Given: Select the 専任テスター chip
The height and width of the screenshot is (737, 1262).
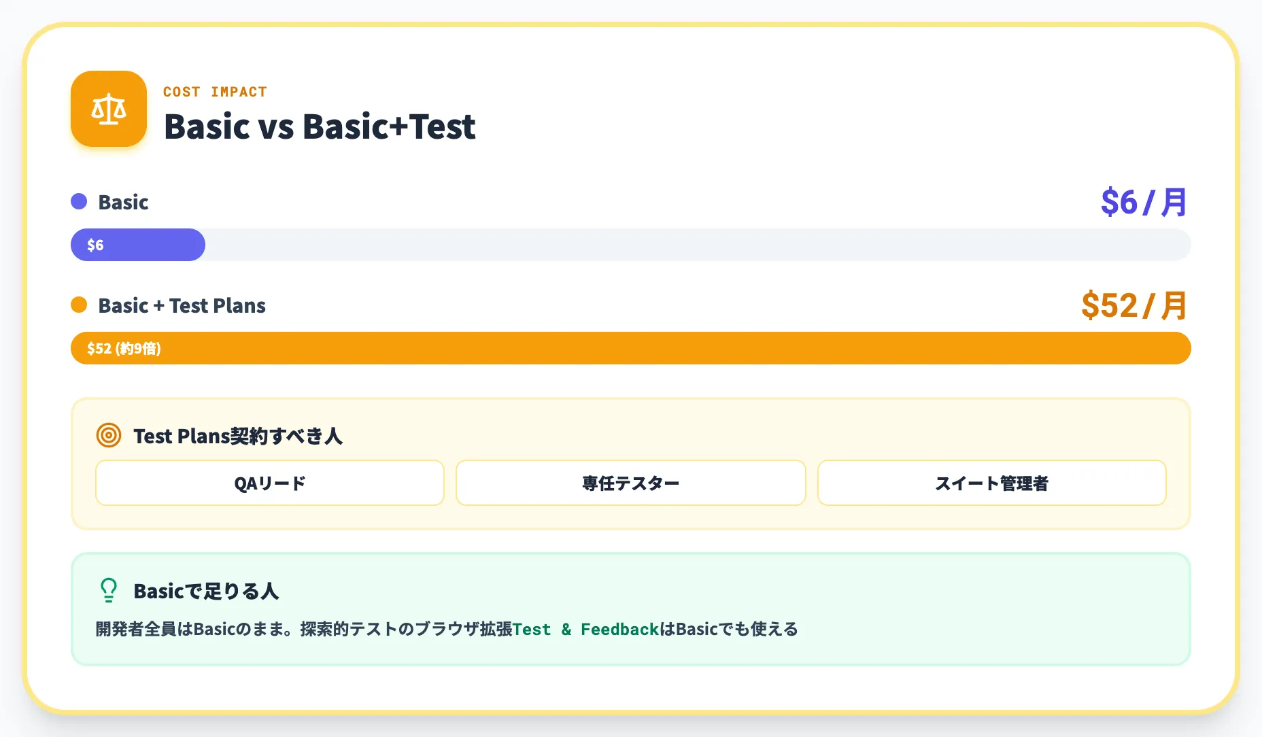Looking at the screenshot, I should pyautogui.click(x=631, y=483).
